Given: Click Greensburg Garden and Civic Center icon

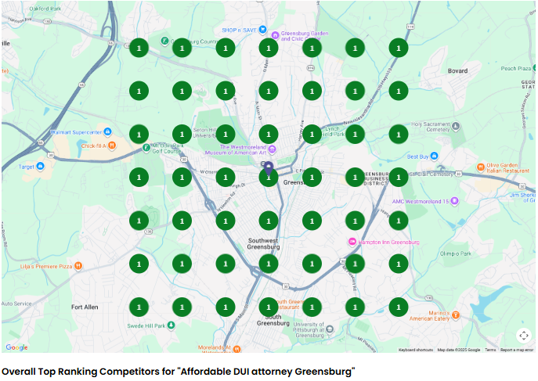Looking at the screenshot, I should pos(275,35).
